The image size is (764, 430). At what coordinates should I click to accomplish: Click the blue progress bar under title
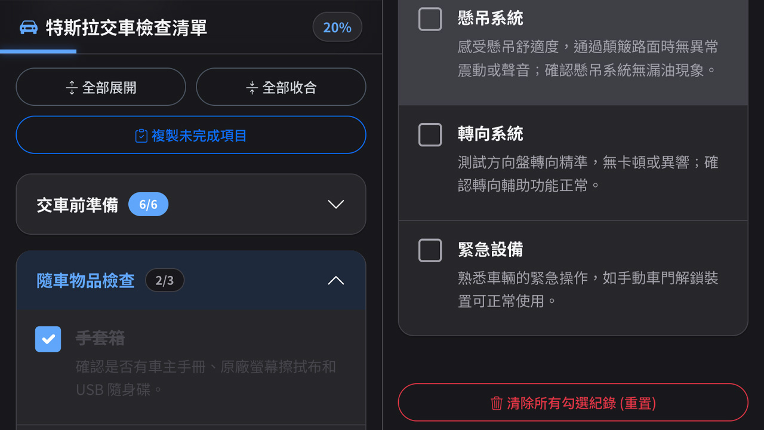click(x=38, y=51)
